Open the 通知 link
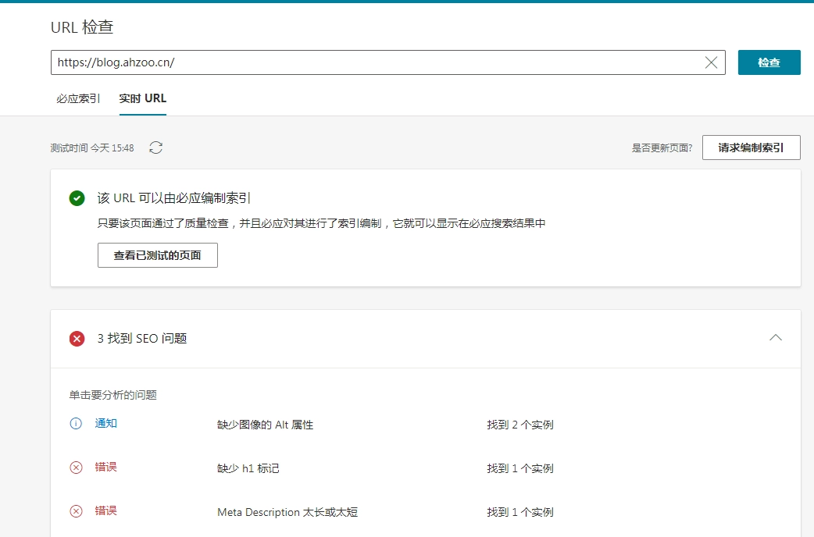814x537 pixels. point(106,423)
